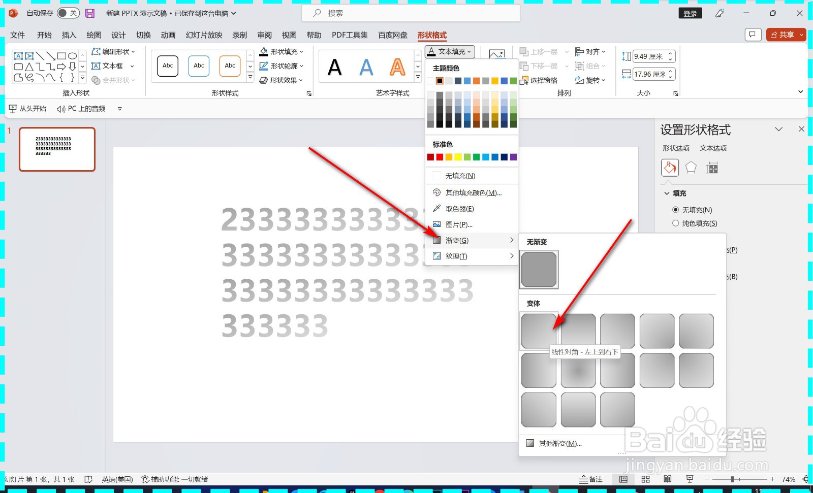Screen dimensions: 813x493
Task: Switch to the 设计 ribbon tab
Action: coord(118,35)
